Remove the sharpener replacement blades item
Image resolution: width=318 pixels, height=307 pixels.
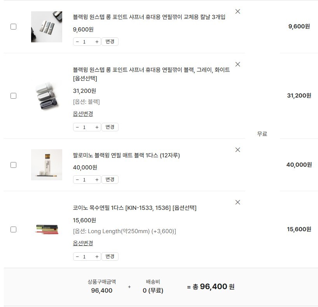point(238,12)
